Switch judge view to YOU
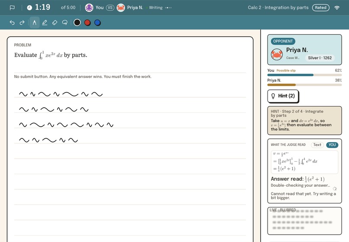This screenshot has height=242, width=349. pyautogui.click(x=332, y=145)
